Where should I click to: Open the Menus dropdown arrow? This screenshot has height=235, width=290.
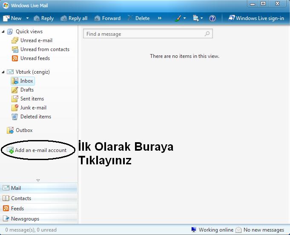point(201,18)
